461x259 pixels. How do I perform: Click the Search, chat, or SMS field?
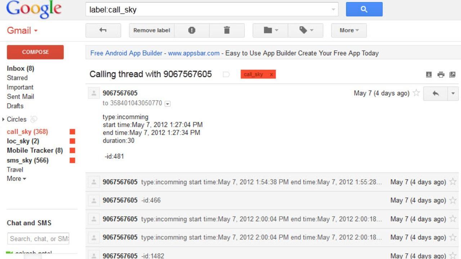[38, 238]
